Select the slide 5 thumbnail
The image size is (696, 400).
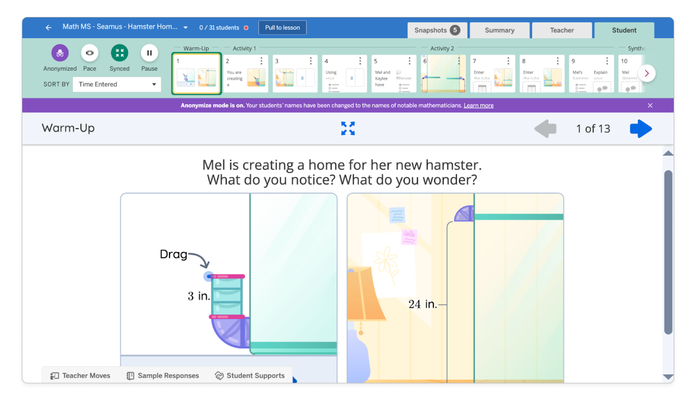click(x=393, y=73)
